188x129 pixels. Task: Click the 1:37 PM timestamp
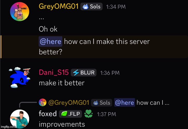pyautogui.click(x=106, y=114)
